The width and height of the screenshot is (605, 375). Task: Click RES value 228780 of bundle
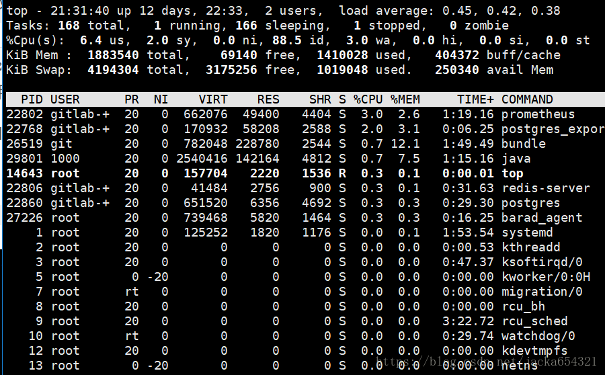[x=257, y=144]
